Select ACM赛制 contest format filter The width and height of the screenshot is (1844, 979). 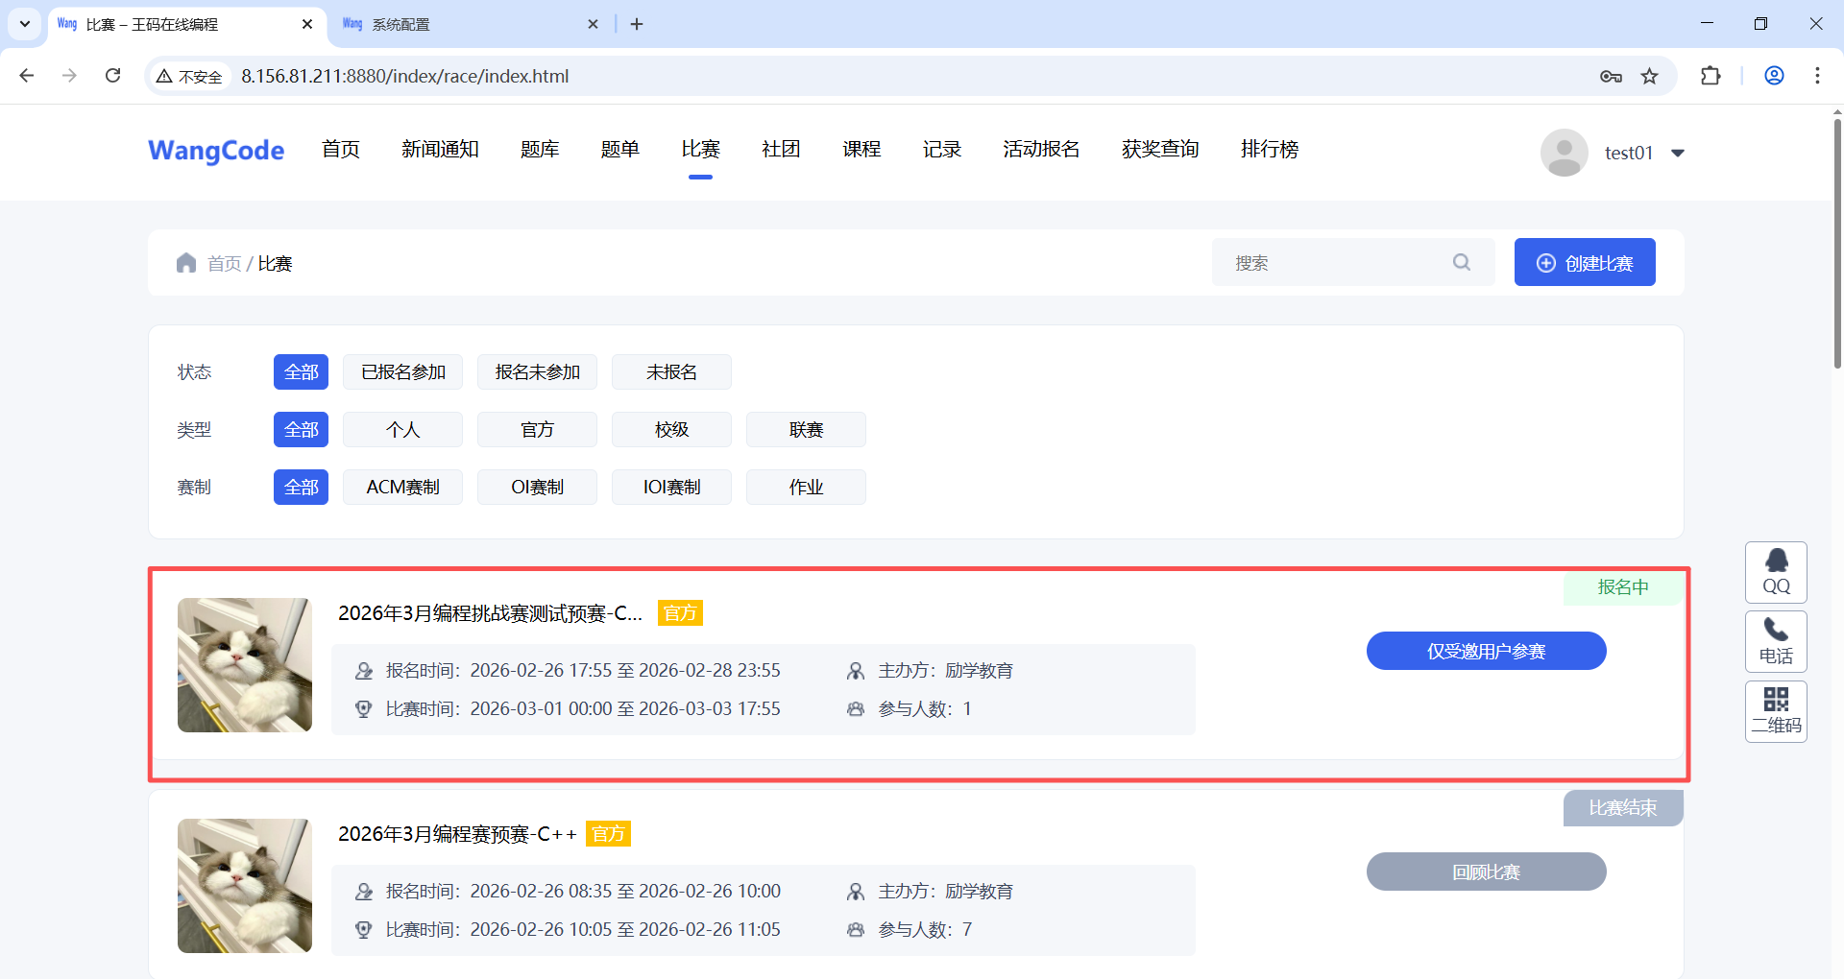[402, 488]
